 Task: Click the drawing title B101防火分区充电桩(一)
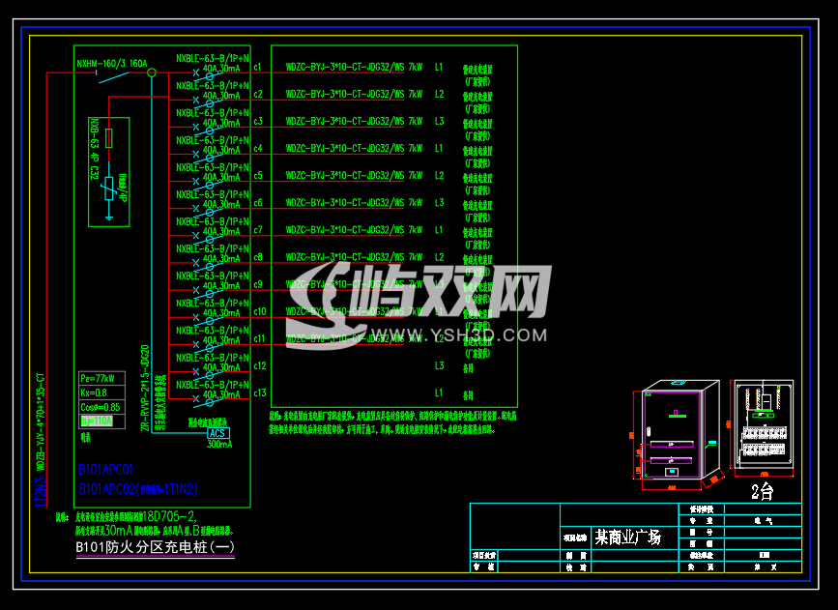tap(155, 547)
